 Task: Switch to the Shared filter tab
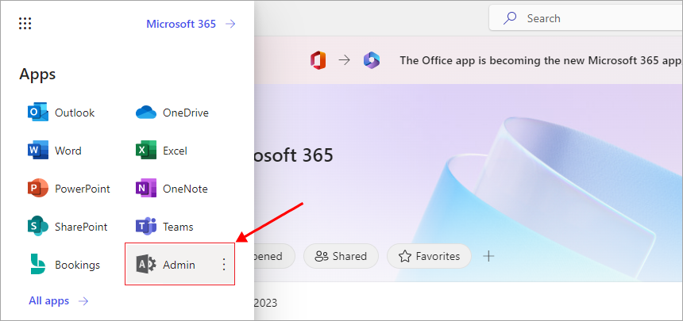(341, 256)
